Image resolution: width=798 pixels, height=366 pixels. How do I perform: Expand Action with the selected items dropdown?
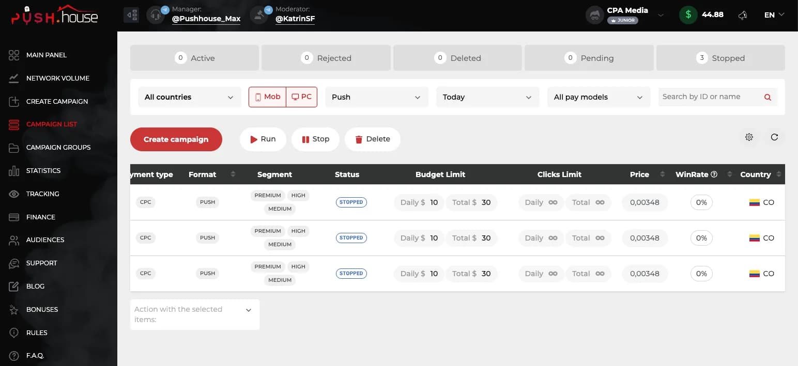[195, 314]
